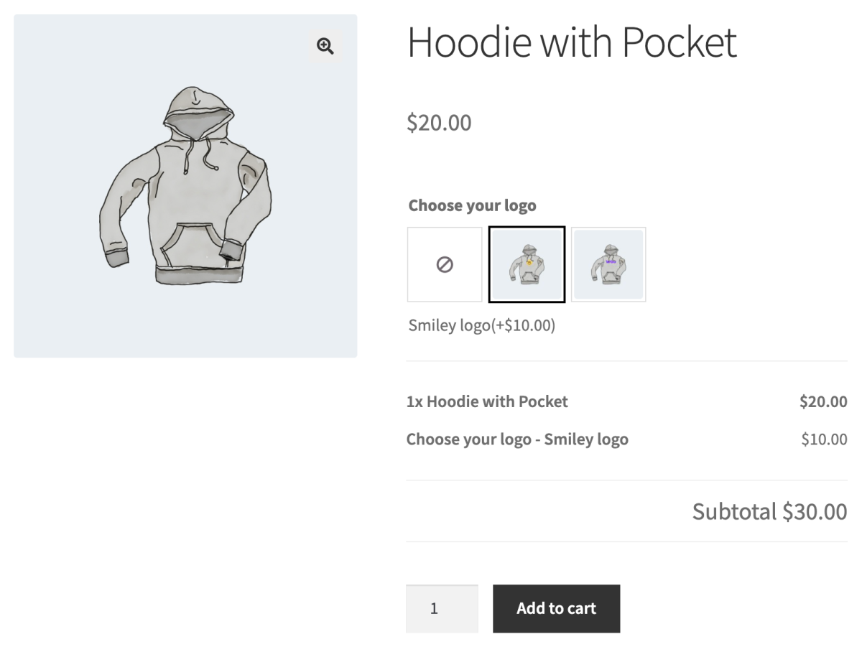The image size is (862, 652).
Task: Open the enlarged product image view
Action: click(x=325, y=46)
